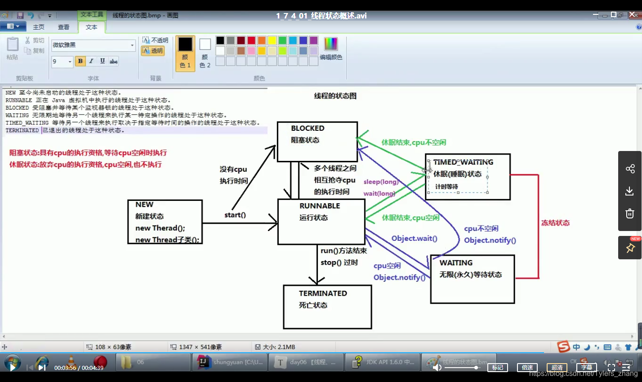
Task: Select 透明 transparent background option
Action: [x=153, y=51]
